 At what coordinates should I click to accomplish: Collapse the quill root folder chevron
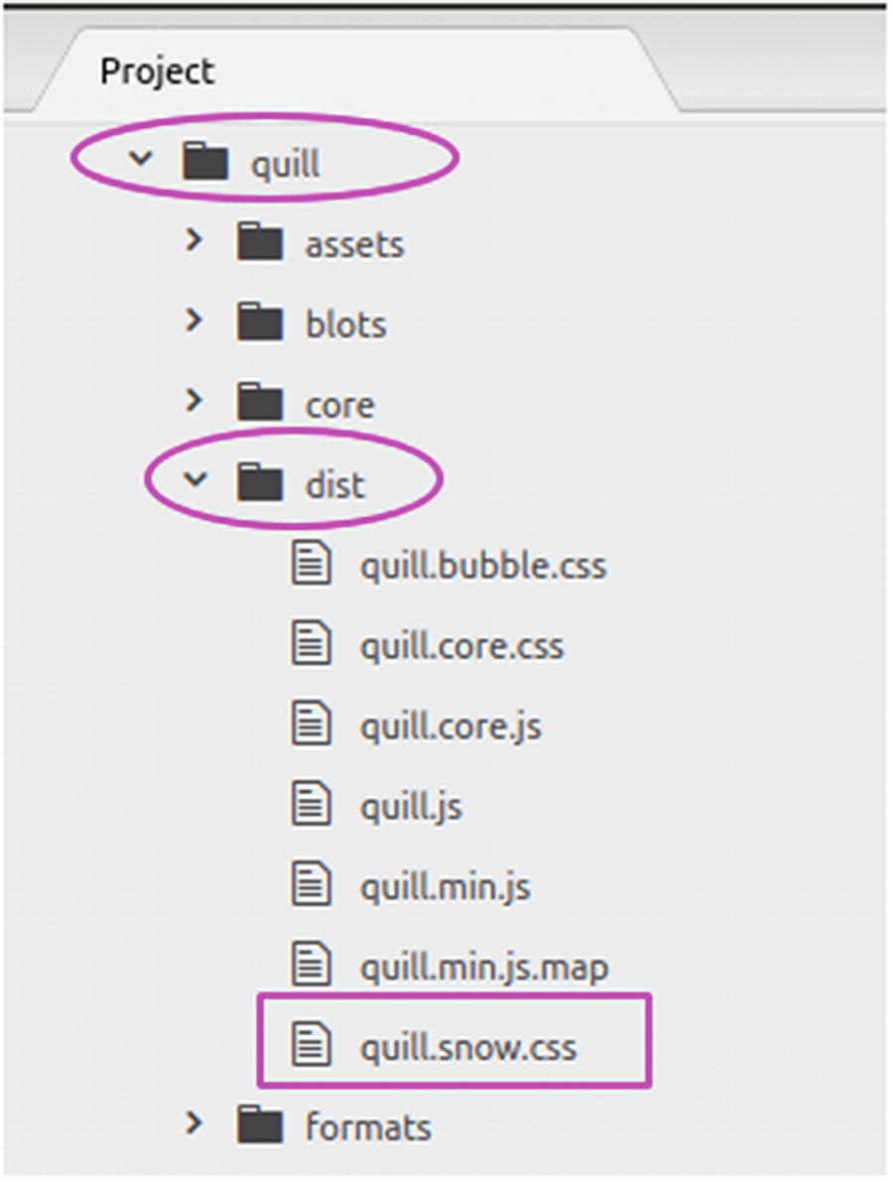point(141,161)
